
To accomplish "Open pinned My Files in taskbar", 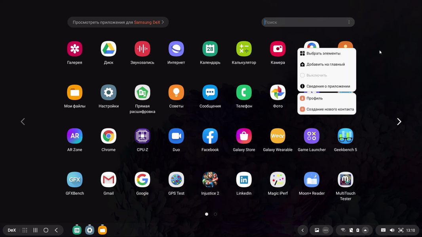I will (x=102, y=230).
